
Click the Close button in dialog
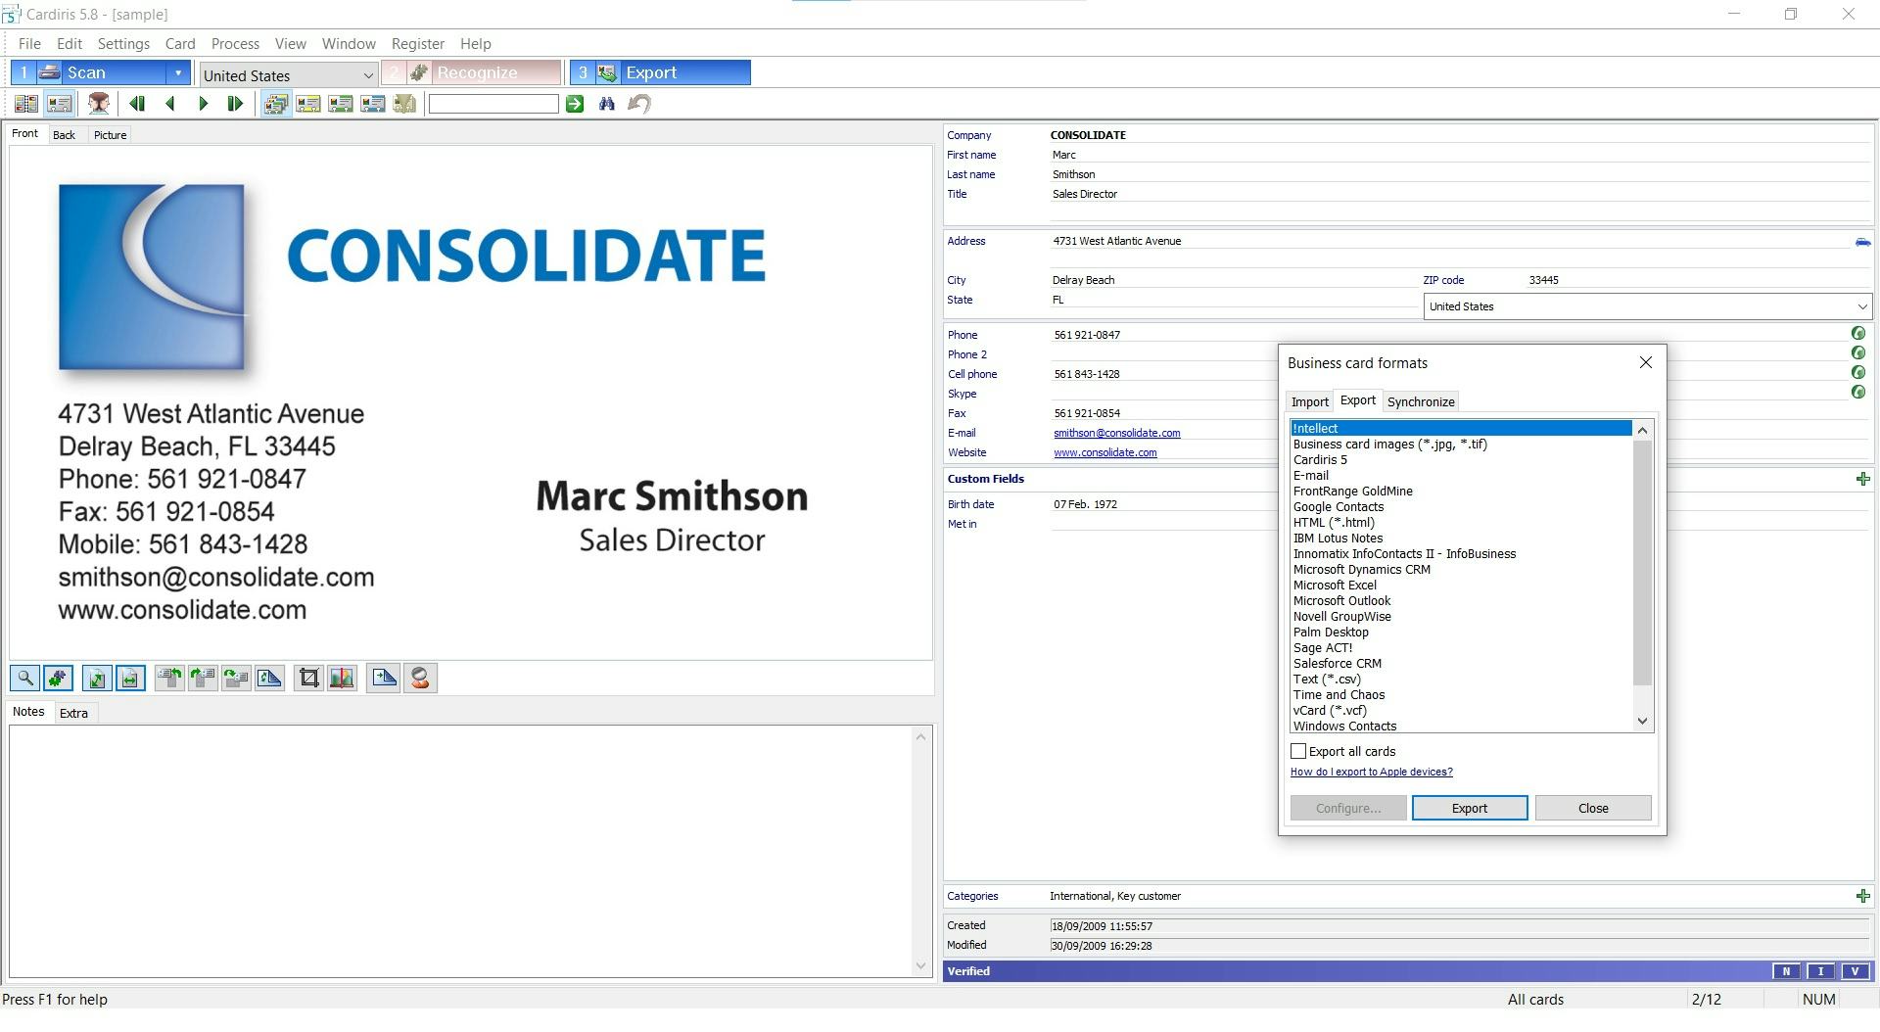click(1593, 809)
